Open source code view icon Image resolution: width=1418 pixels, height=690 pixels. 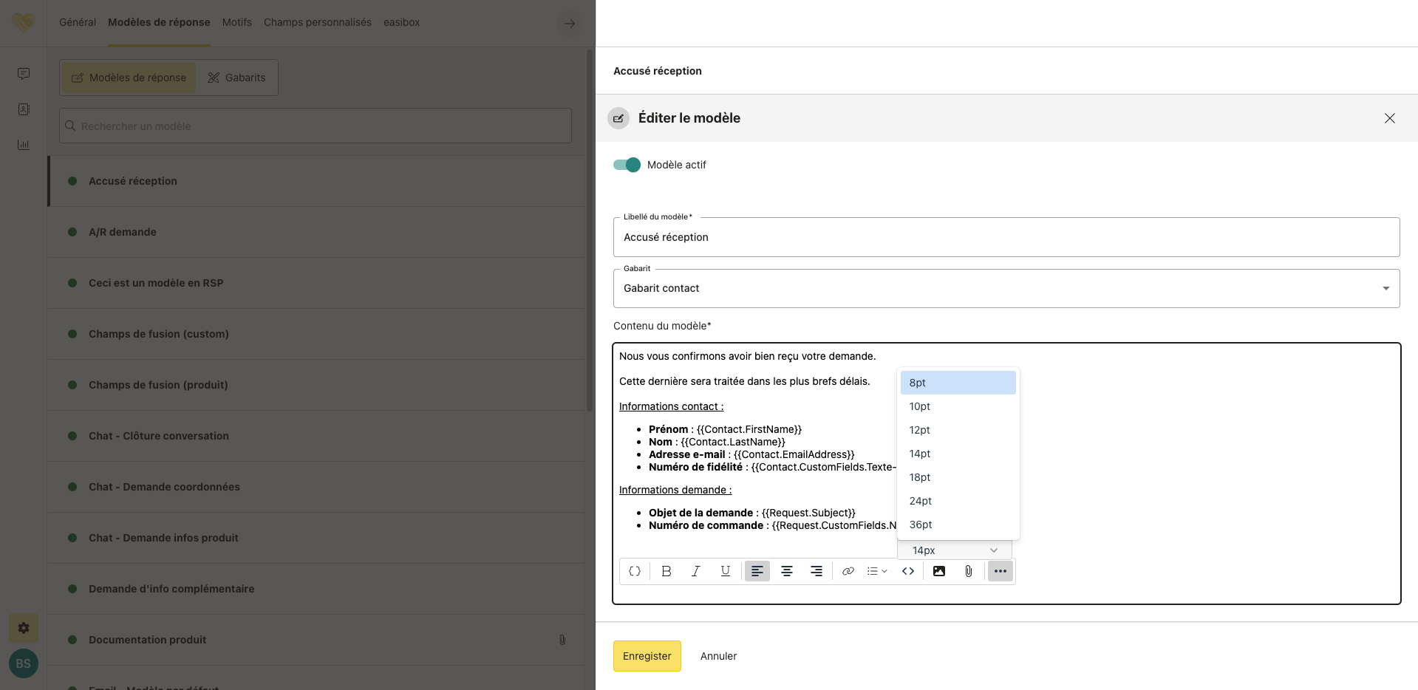point(908,571)
